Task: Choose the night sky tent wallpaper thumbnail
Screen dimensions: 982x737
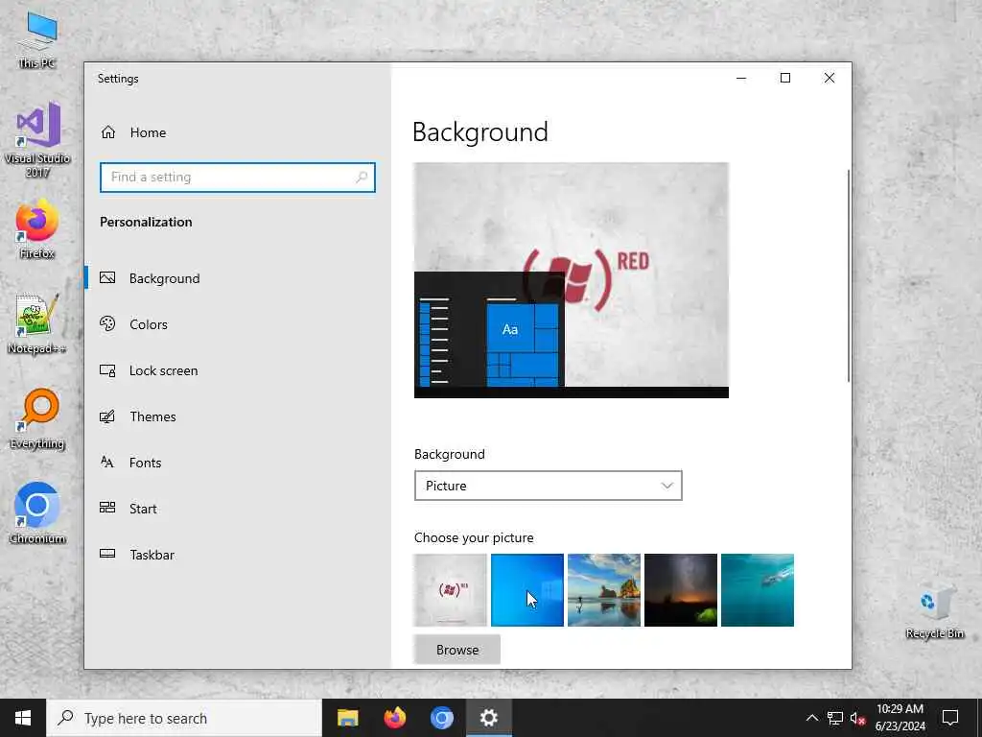Action: click(681, 590)
